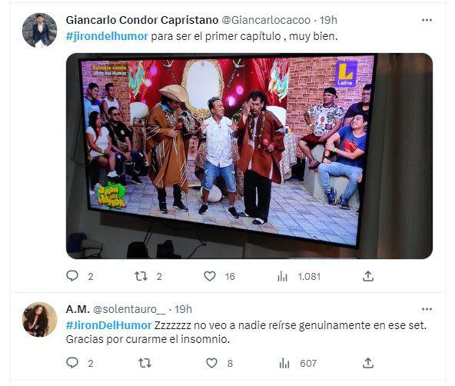The image size is (455, 386).
Task: Open A.M.'s profile avatar
Action: (40, 319)
